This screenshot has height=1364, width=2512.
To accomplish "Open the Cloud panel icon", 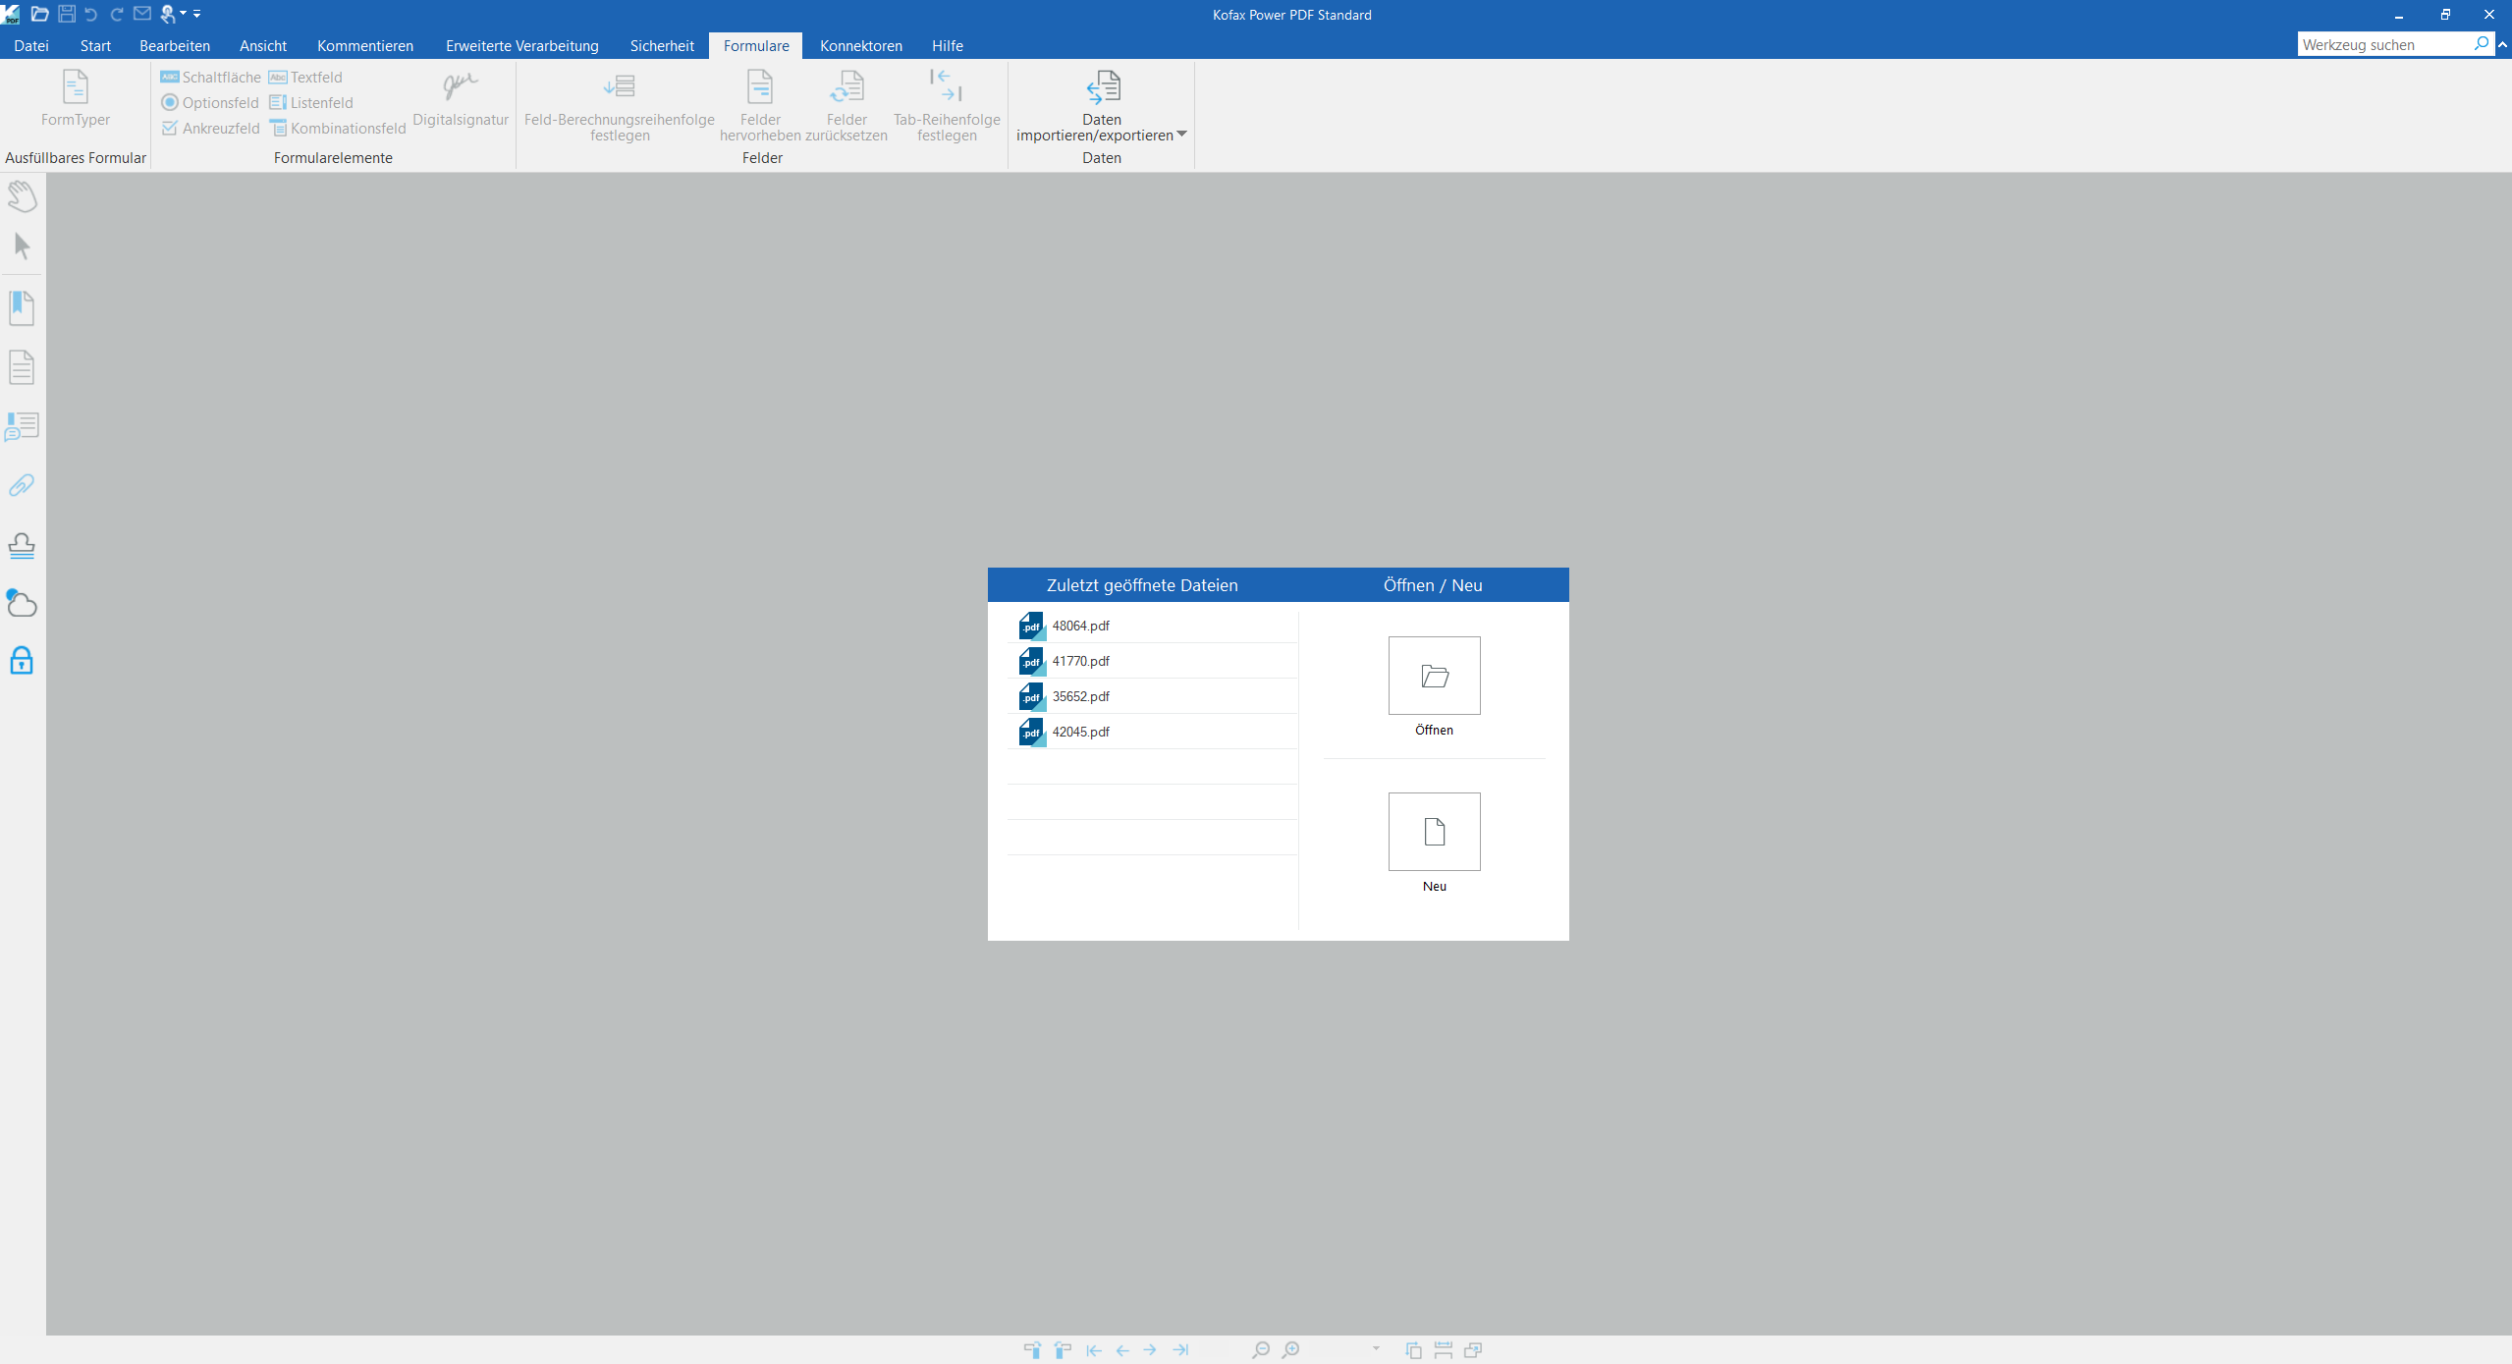I will 22,603.
